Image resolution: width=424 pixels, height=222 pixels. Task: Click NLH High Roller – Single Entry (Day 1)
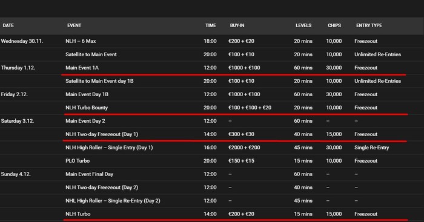pos(109,148)
